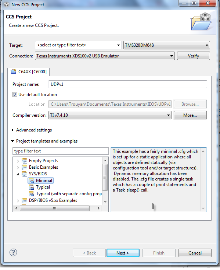
Task: Expand the Basic Examples tree node
Action: pos(18,168)
